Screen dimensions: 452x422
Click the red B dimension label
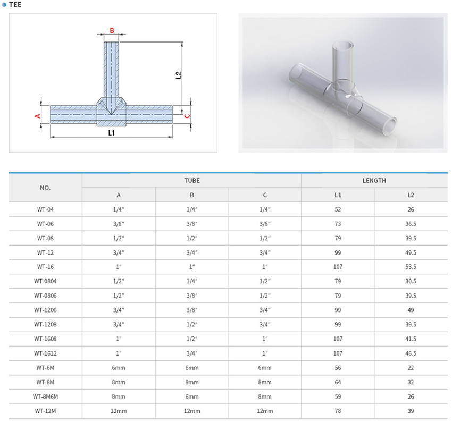point(112,30)
